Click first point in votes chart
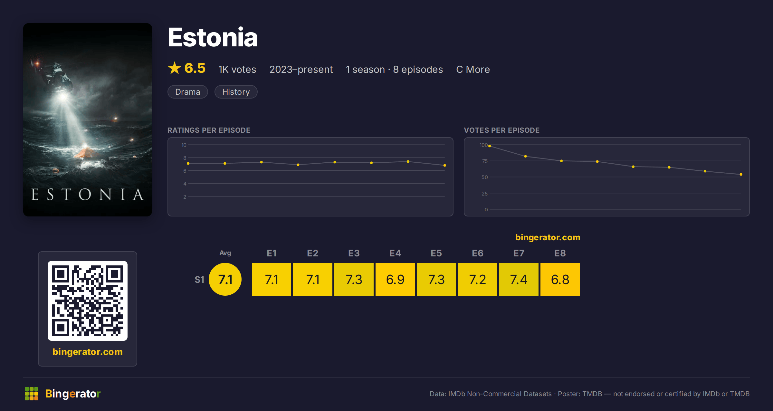773x411 pixels. click(x=490, y=146)
